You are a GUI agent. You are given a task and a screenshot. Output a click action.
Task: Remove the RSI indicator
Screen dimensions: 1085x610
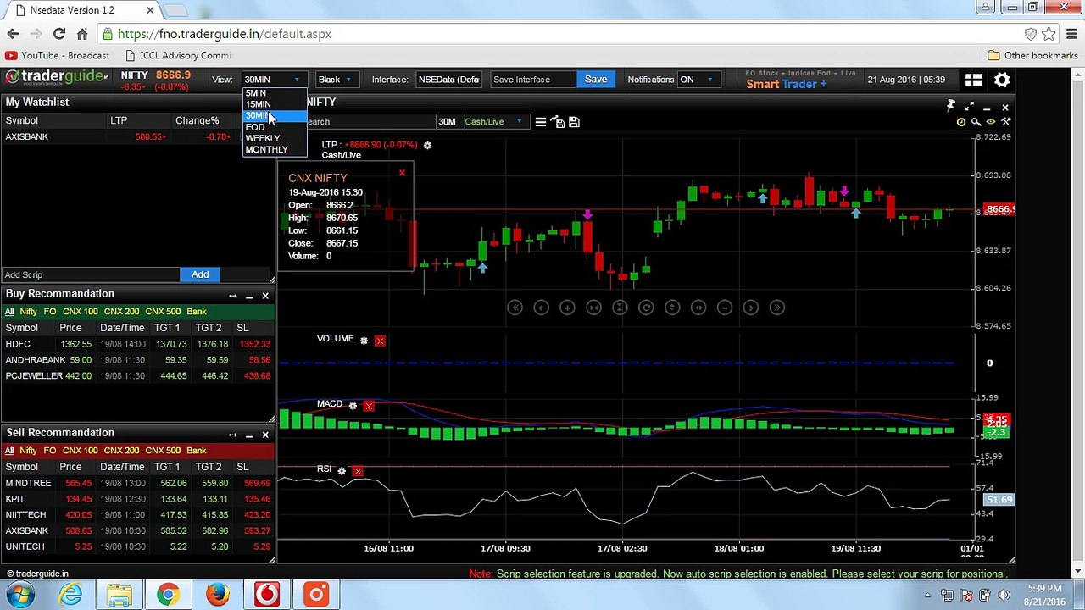[358, 470]
